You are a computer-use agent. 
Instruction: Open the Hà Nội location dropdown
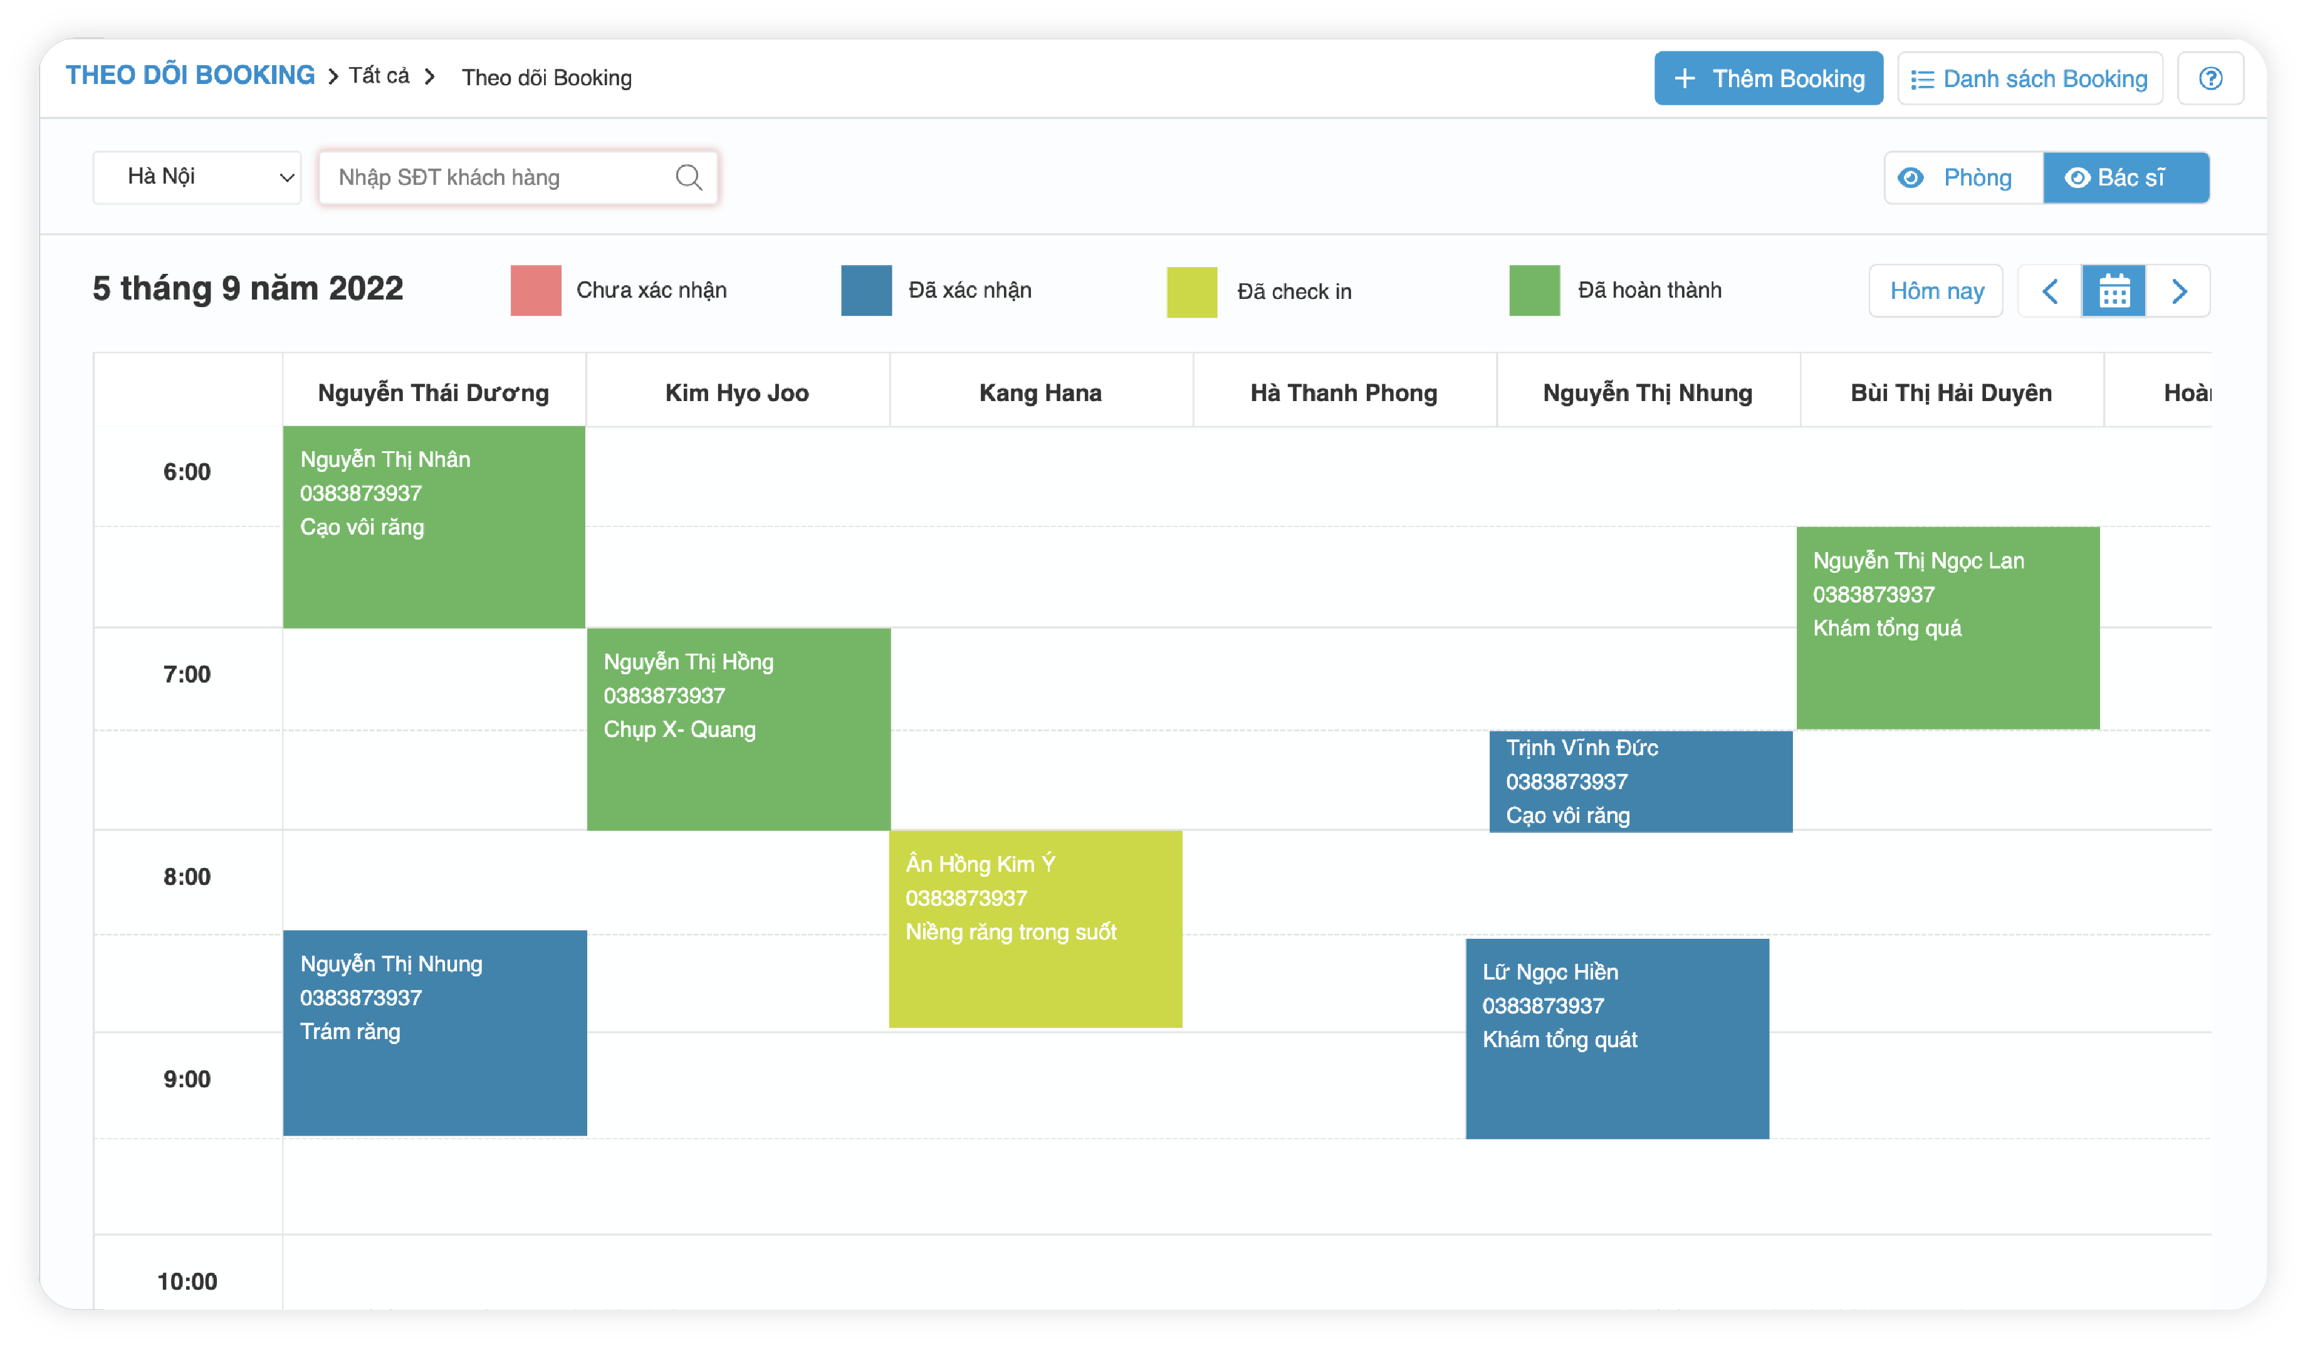click(x=197, y=177)
